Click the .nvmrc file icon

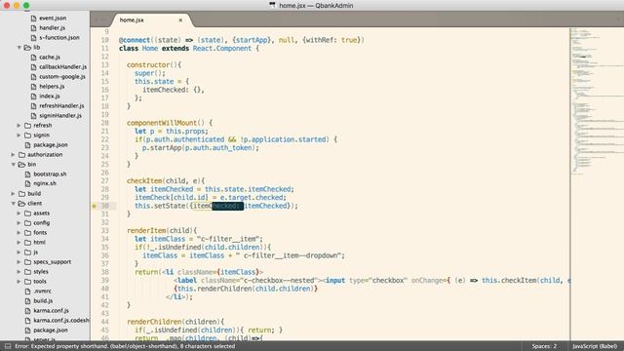tap(27, 291)
